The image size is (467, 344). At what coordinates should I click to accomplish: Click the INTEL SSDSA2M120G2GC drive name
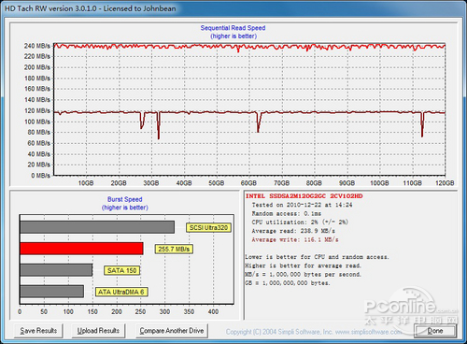(x=304, y=196)
